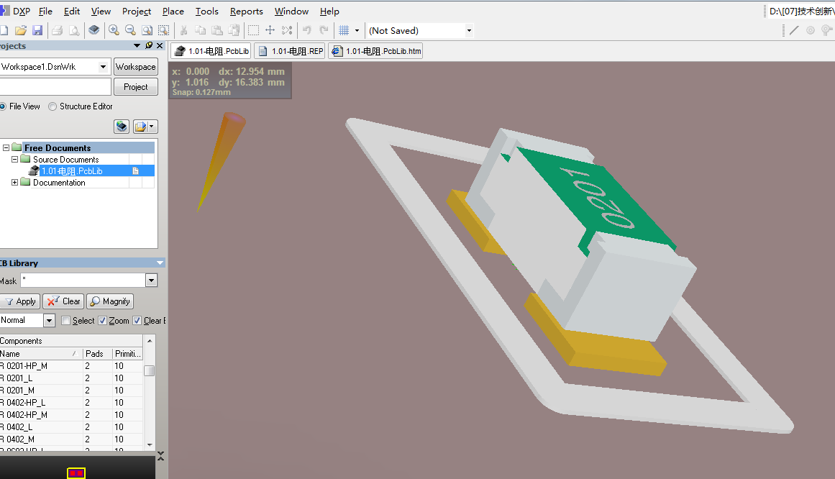The width and height of the screenshot is (835, 479).
Task: Click the Magnify button
Action: click(110, 301)
